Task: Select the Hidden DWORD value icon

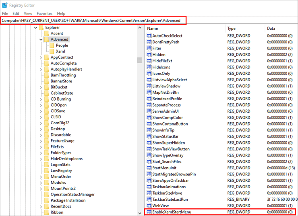Action: point(149,54)
